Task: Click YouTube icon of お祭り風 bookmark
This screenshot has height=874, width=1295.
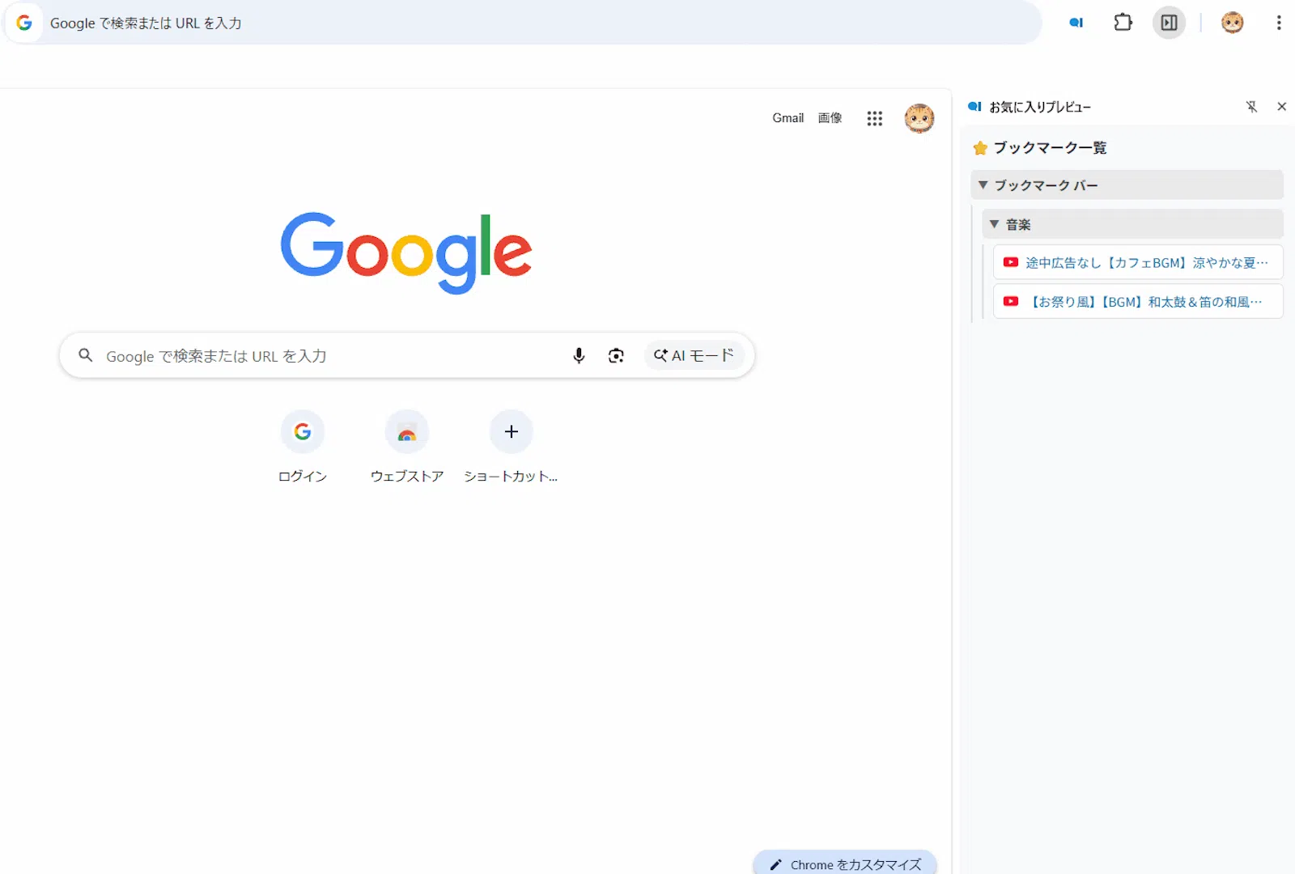Action: pos(1010,301)
